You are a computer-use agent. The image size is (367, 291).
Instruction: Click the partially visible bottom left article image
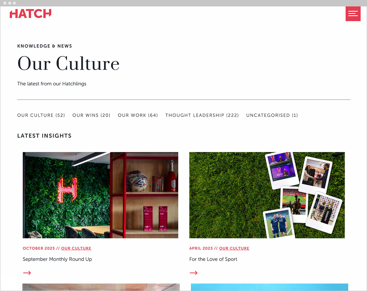pyautogui.click(x=101, y=287)
